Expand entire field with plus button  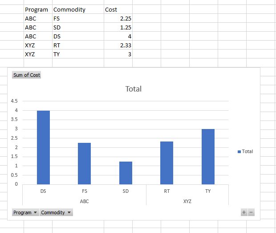[244, 212]
